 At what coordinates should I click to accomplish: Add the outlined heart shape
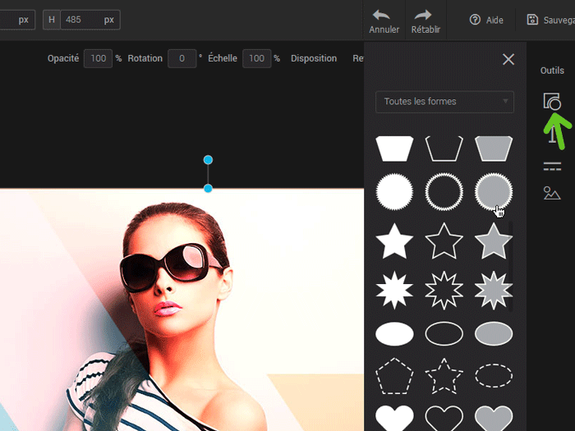tap(444, 417)
